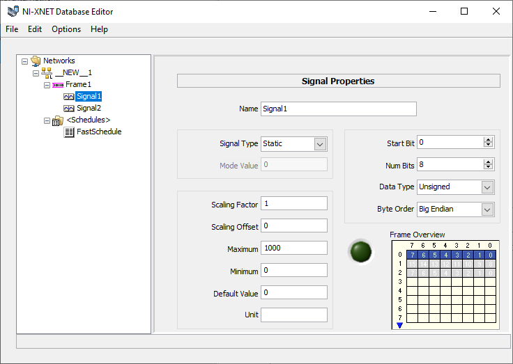This screenshot has width=513, height=364.
Task: Click bit 8 cell in Frame Overview row 1
Action: tap(491, 264)
